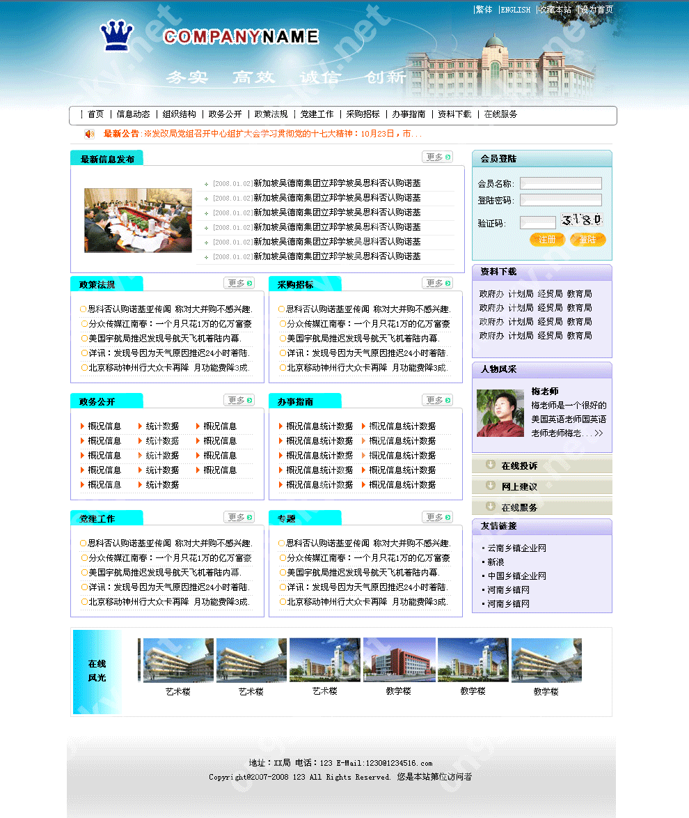Click the orange 注册 button
The height and width of the screenshot is (818, 689).
(547, 240)
